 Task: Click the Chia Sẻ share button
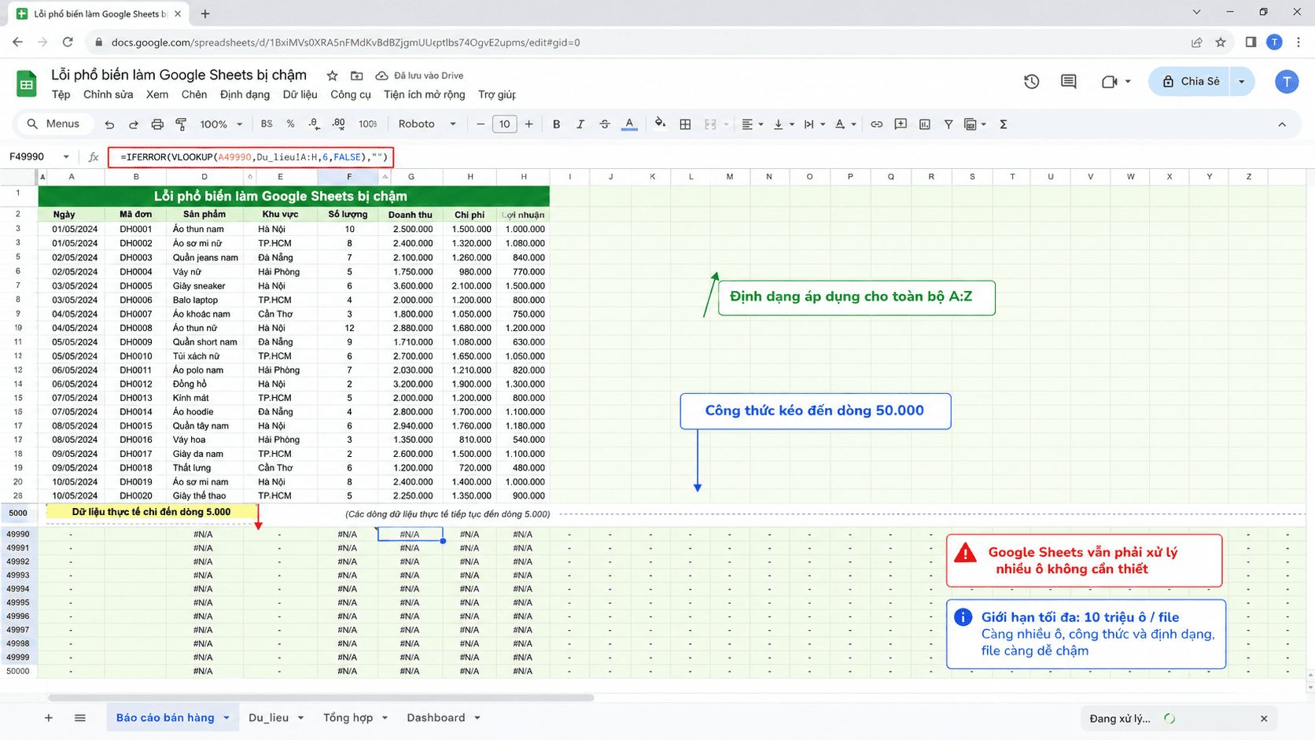coord(1189,81)
